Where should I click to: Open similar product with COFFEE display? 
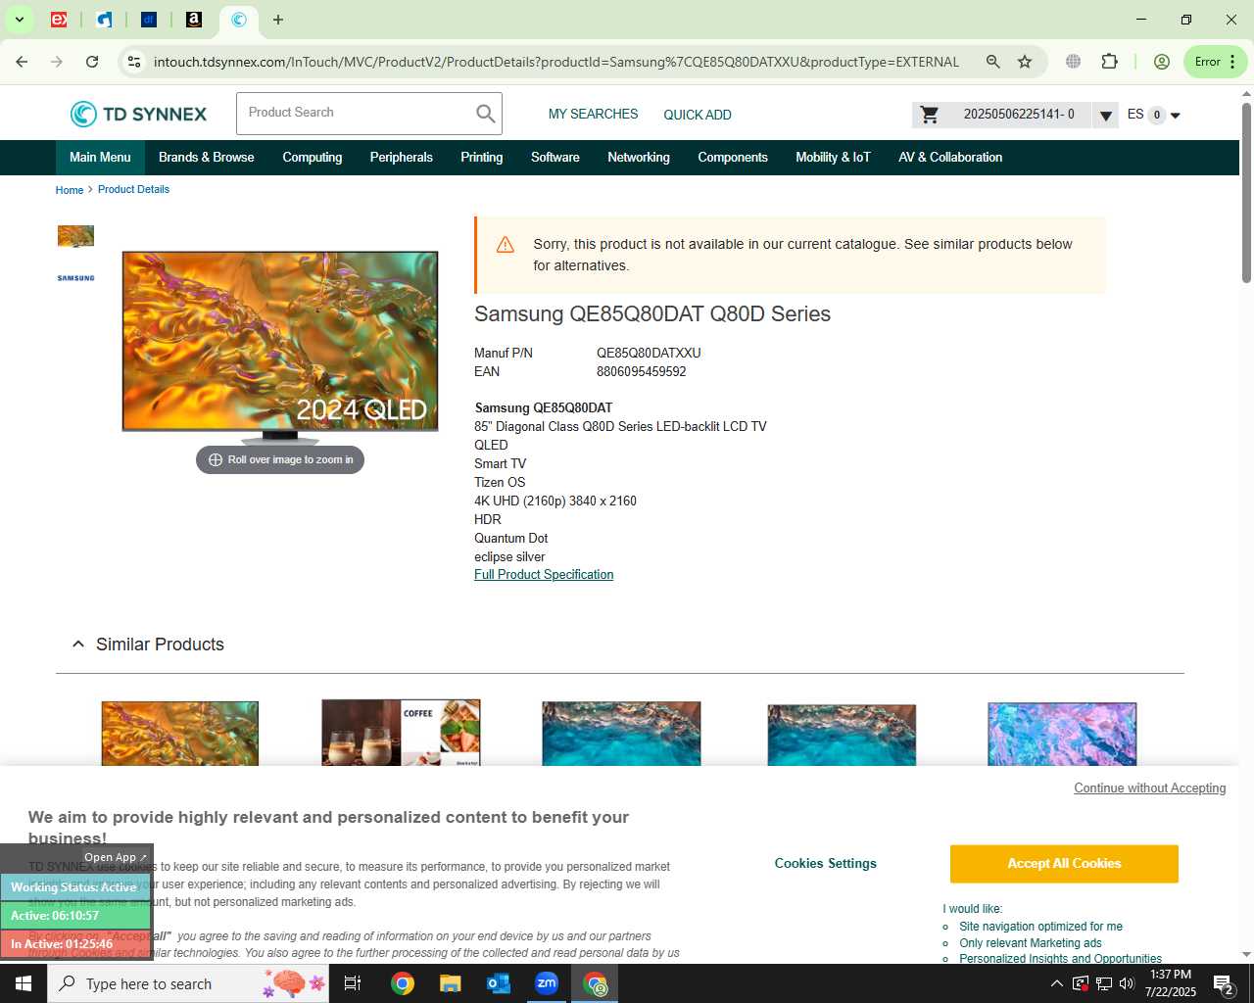tap(401, 733)
